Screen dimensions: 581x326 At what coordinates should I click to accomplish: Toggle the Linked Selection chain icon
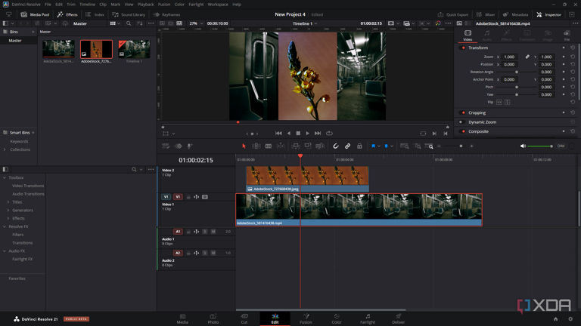347,146
